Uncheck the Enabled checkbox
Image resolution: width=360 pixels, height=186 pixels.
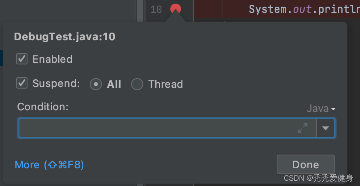[22, 59]
